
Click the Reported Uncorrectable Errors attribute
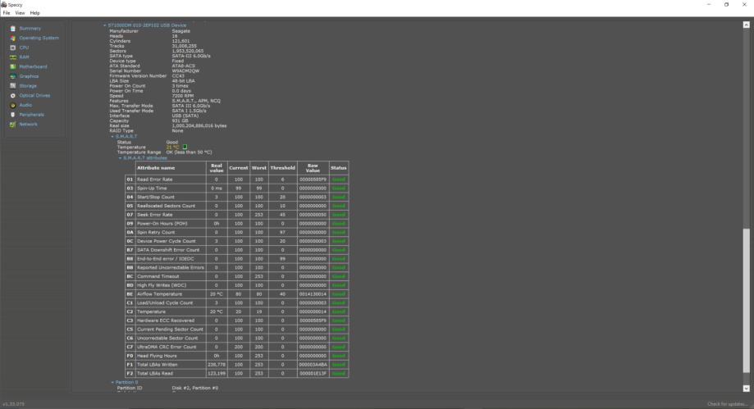[x=170, y=268]
